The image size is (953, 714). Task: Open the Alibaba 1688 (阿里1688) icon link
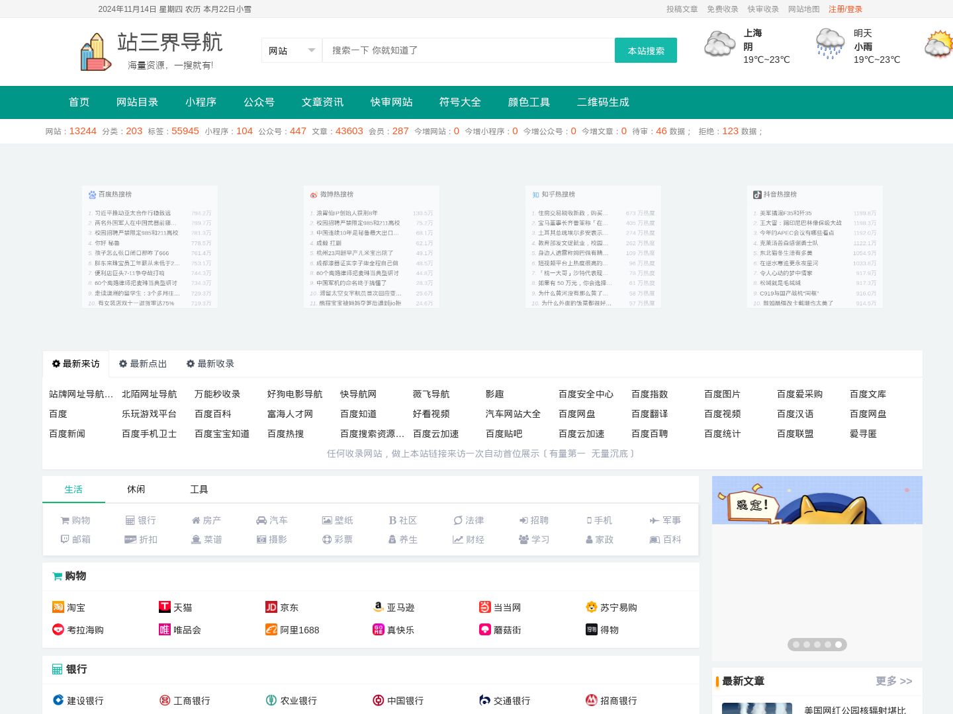271,629
